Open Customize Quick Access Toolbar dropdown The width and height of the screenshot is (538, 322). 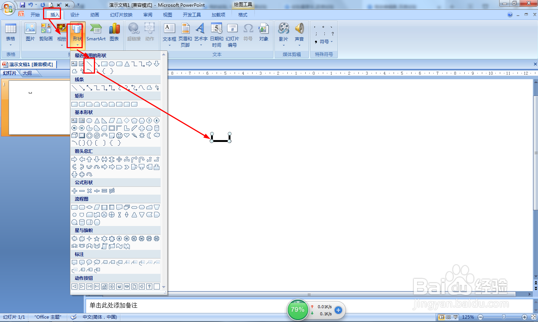click(x=78, y=5)
